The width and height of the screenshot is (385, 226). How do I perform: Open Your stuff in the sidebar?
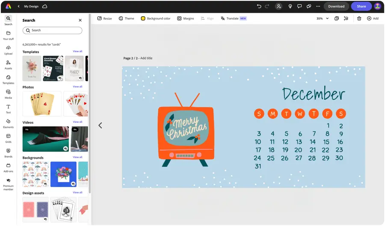(9, 36)
